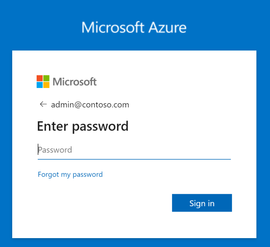Click the Microsoft four-square logo
The image size is (270, 247).
43,82
